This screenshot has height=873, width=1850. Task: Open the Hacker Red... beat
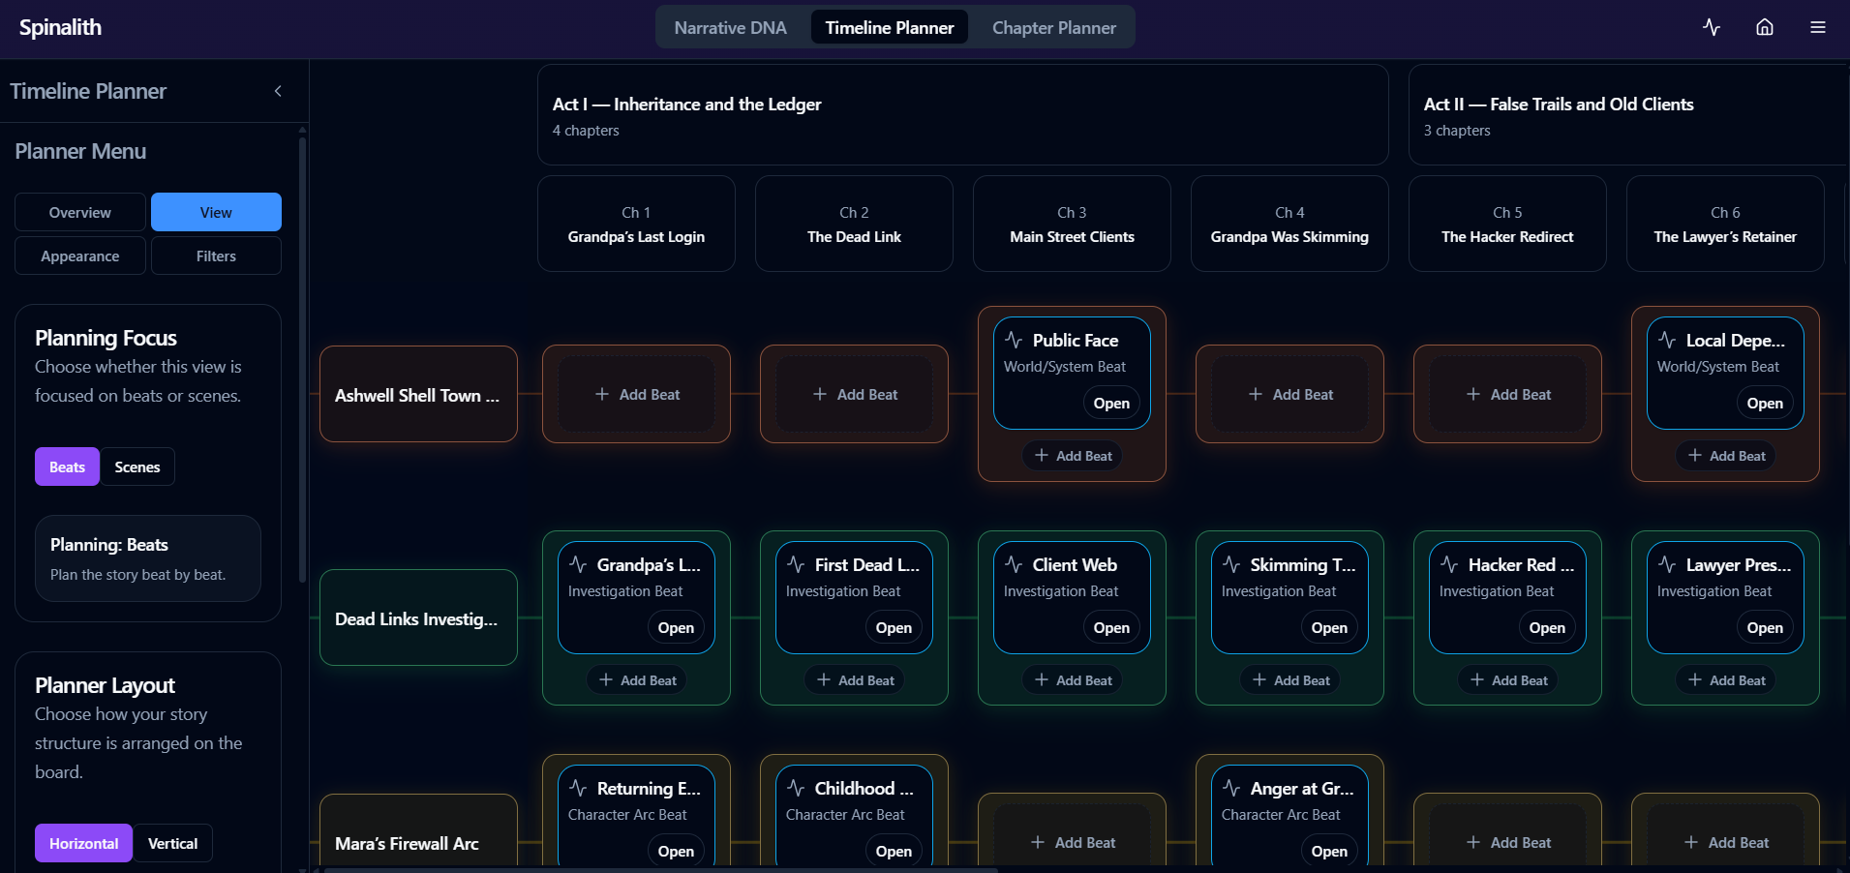[x=1547, y=628]
